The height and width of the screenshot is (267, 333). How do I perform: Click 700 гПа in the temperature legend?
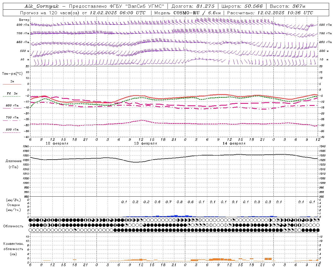point(12,118)
